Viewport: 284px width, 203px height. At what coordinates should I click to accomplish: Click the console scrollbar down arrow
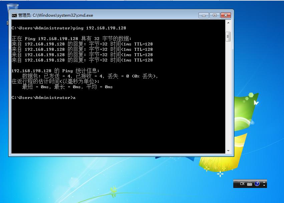click(228, 151)
